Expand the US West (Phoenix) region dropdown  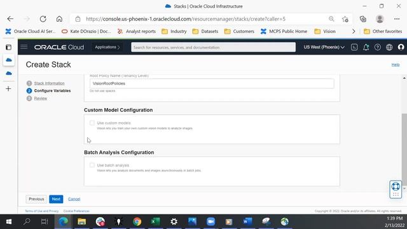[324, 47]
